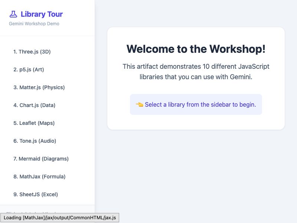
Task: Open the Mermaid (Diagrams) library
Action: point(41,159)
